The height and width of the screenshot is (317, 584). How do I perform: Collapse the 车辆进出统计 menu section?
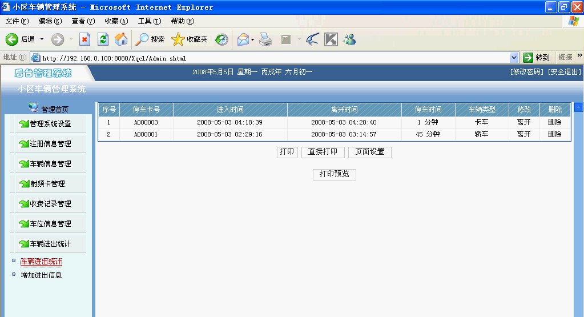(x=50, y=244)
